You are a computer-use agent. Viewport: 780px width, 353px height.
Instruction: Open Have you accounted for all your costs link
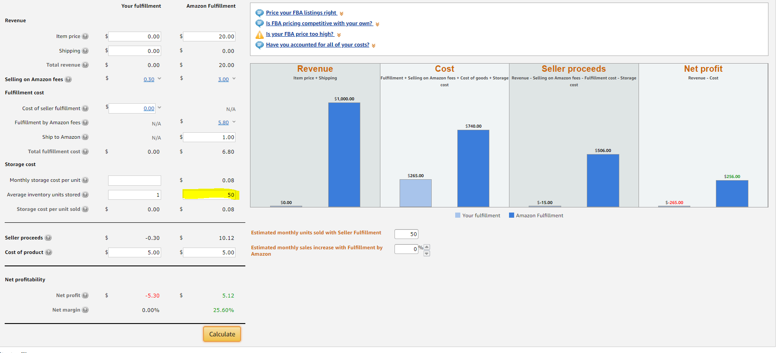click(x=318, y=45)
